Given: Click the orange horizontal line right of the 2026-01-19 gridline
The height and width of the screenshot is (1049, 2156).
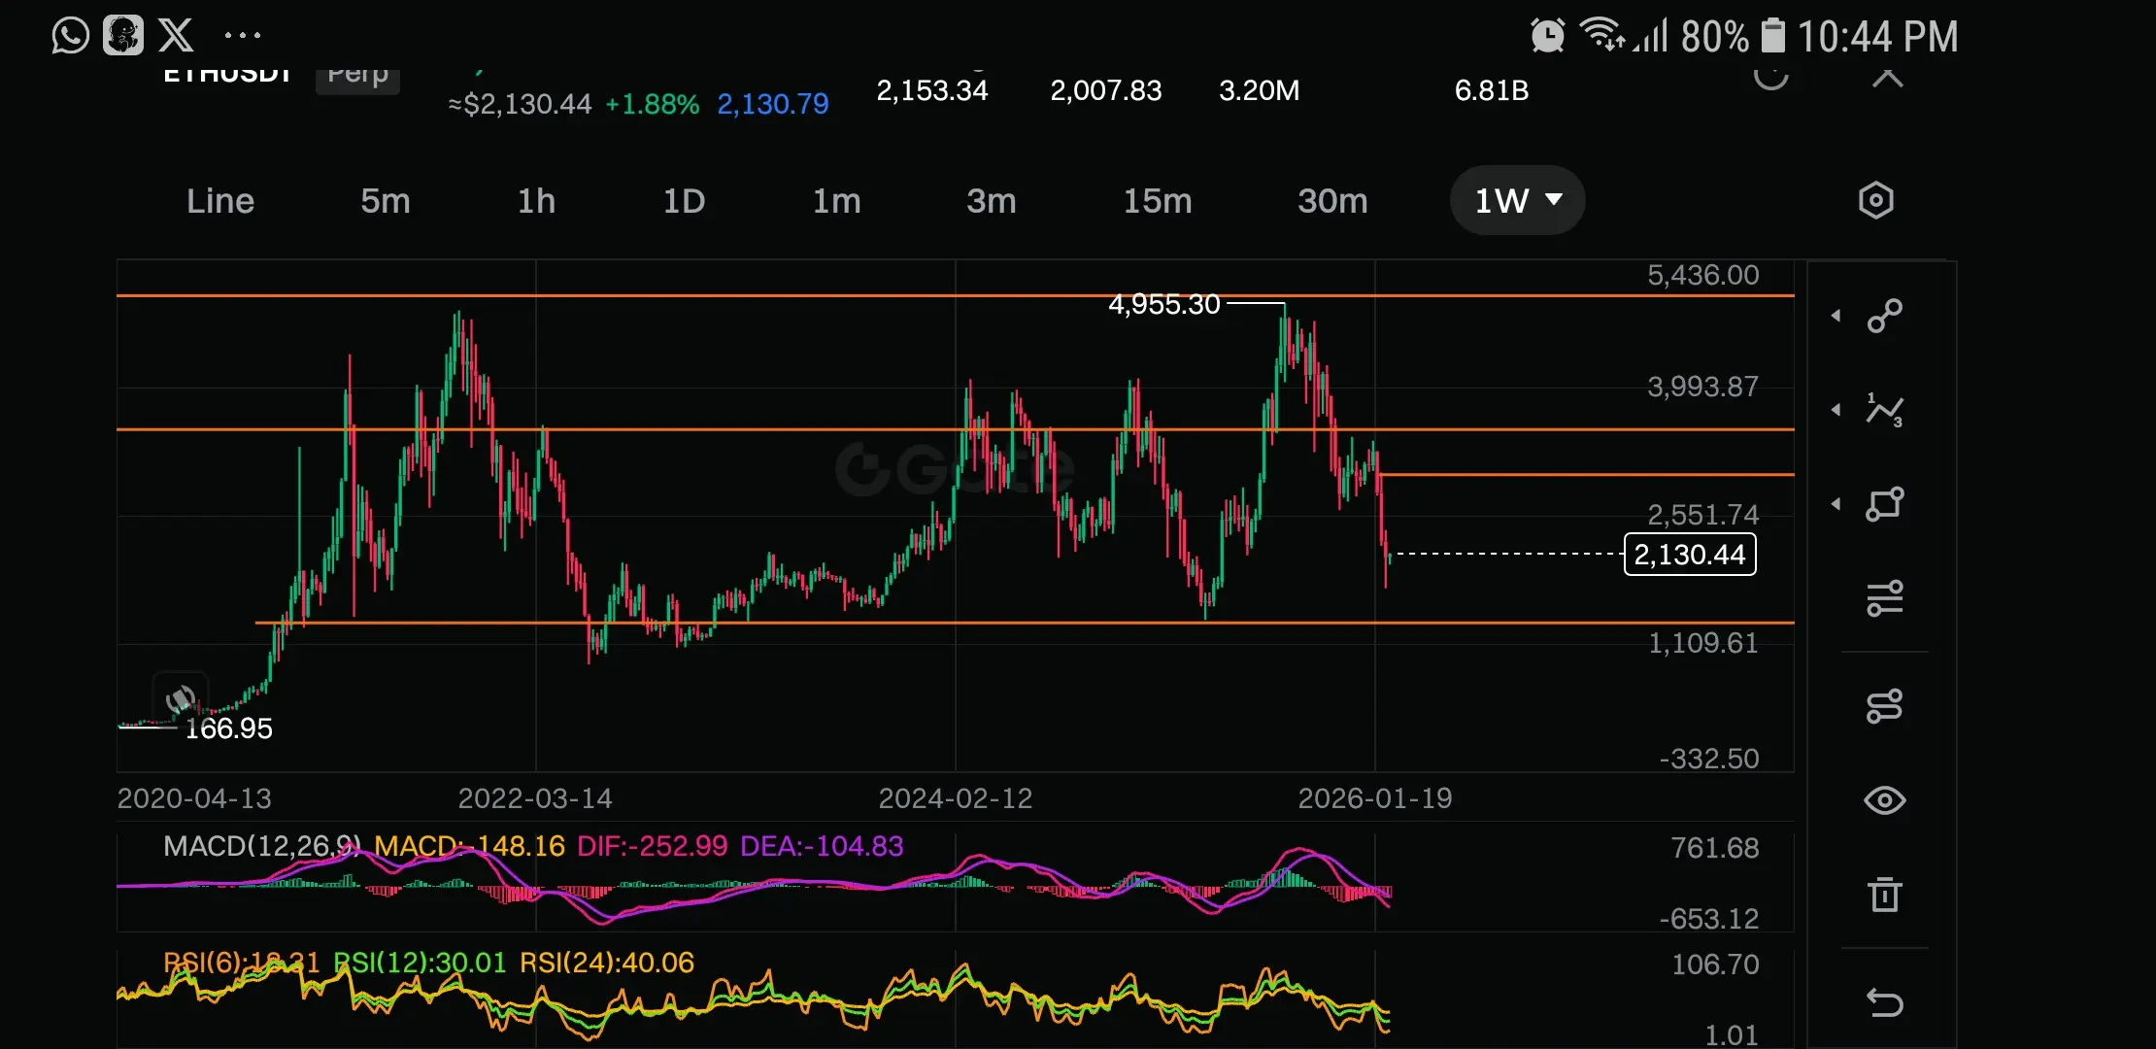Looking at the screenshot, I should click(1583, 475).
